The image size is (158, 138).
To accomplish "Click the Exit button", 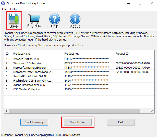I will tap(121, 122).
